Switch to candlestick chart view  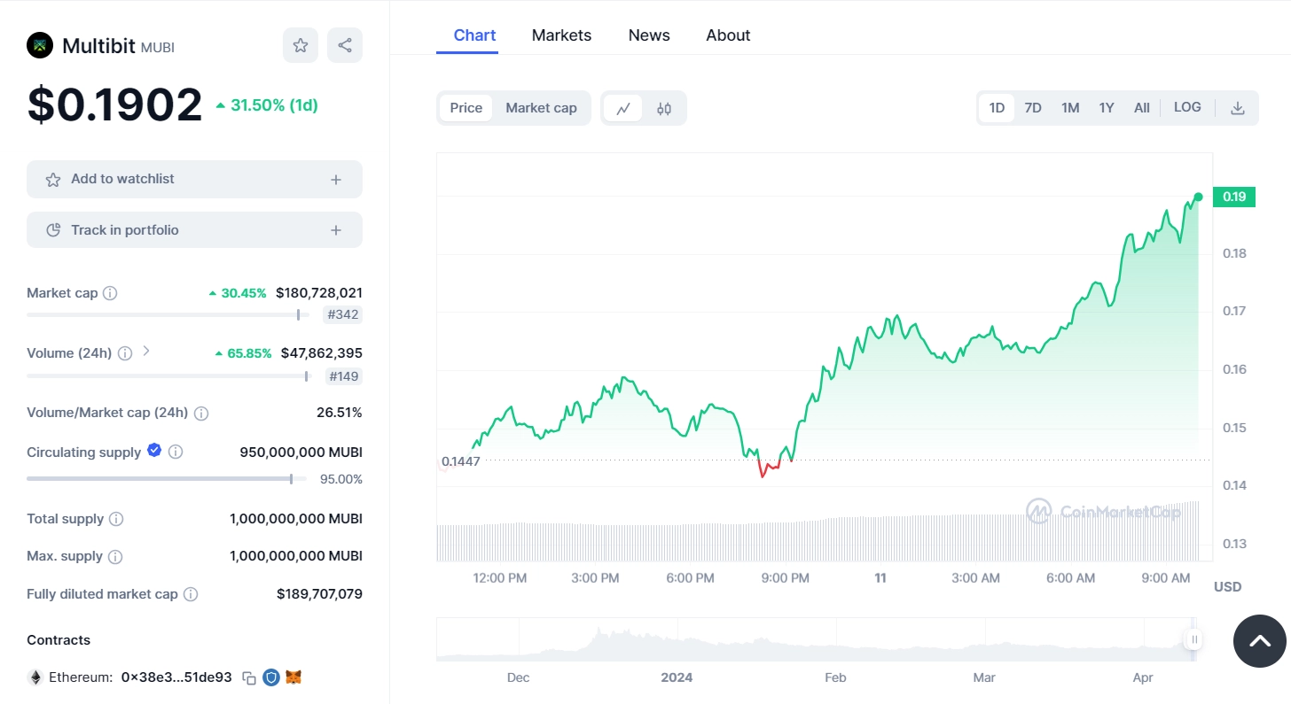[x=664, y=108]
